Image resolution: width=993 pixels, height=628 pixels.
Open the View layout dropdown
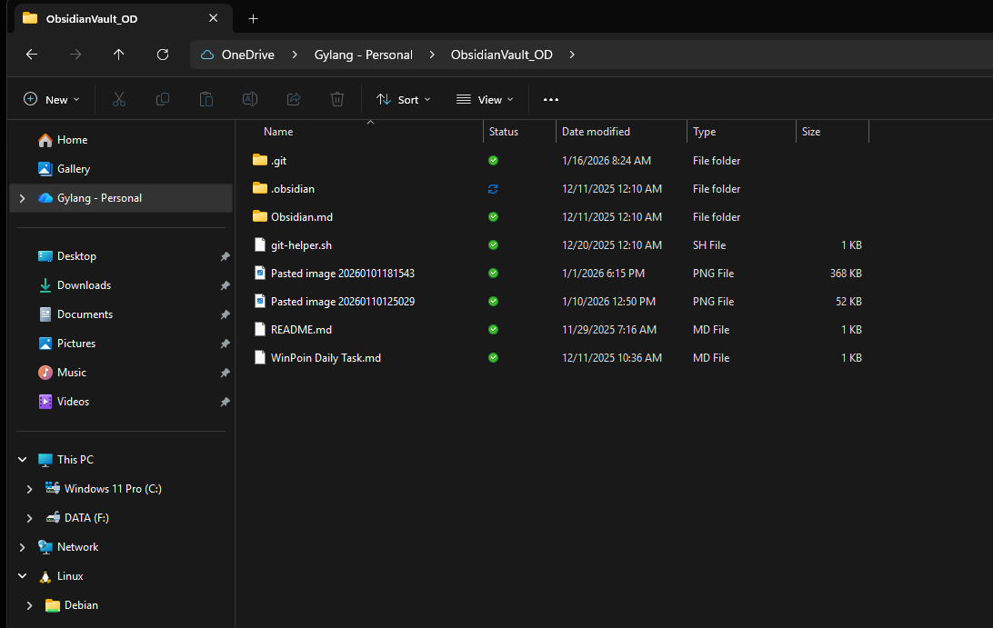(485, 99)
